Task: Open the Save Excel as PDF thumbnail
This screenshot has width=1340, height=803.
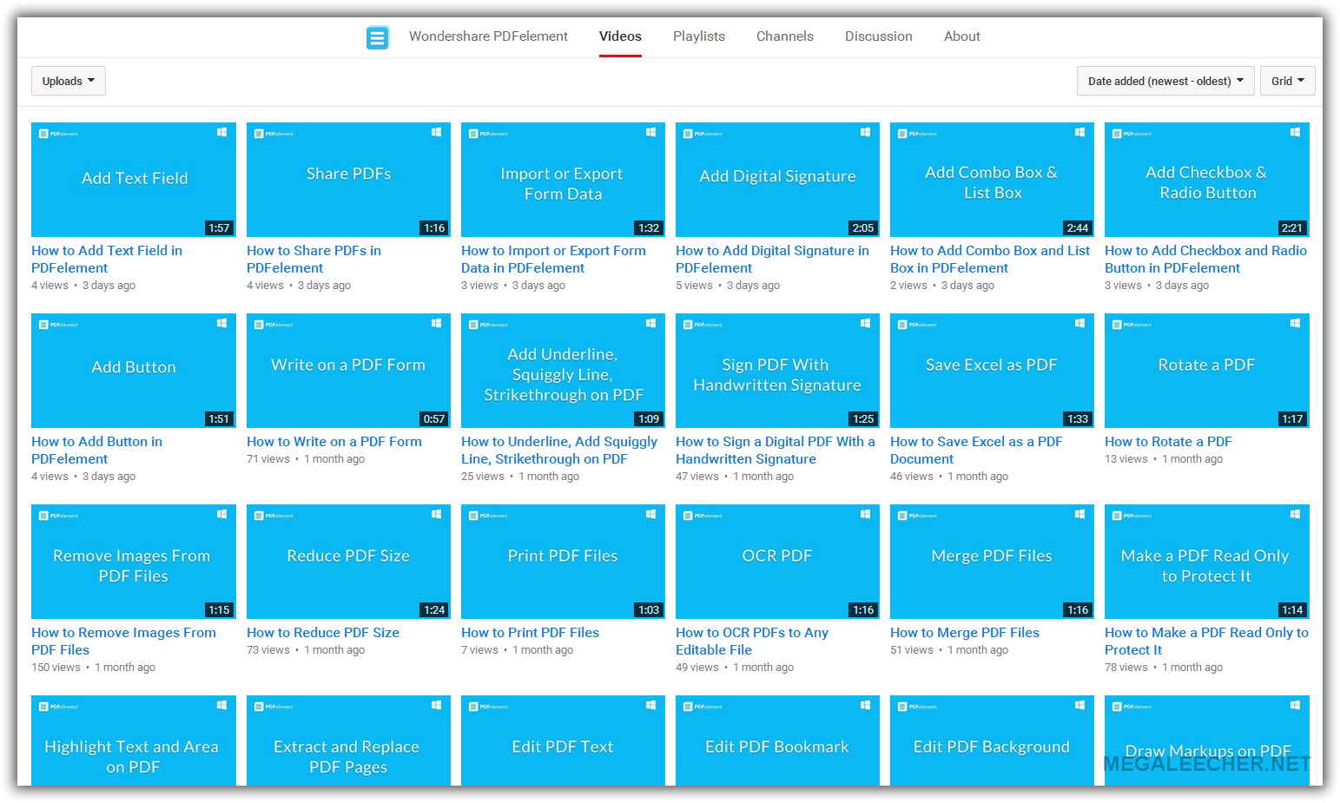Action: pos(992,371)
